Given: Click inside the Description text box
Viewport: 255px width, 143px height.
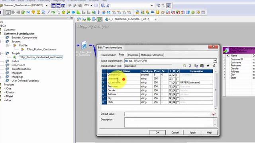Looking at the screenshot, I should click(x=169, y=122).
